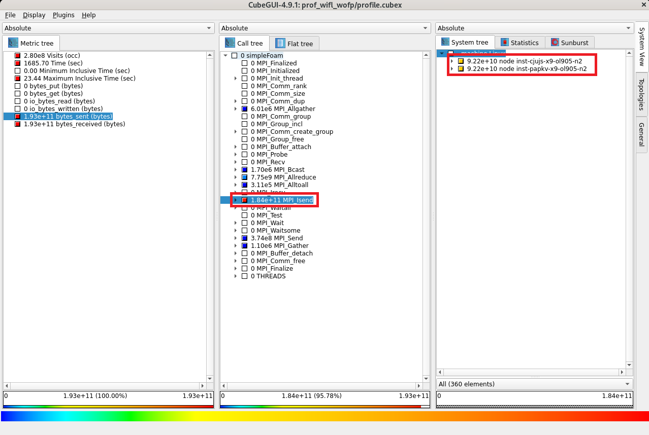Select the MPI_Send call tree entry

(x=276, y=238)
